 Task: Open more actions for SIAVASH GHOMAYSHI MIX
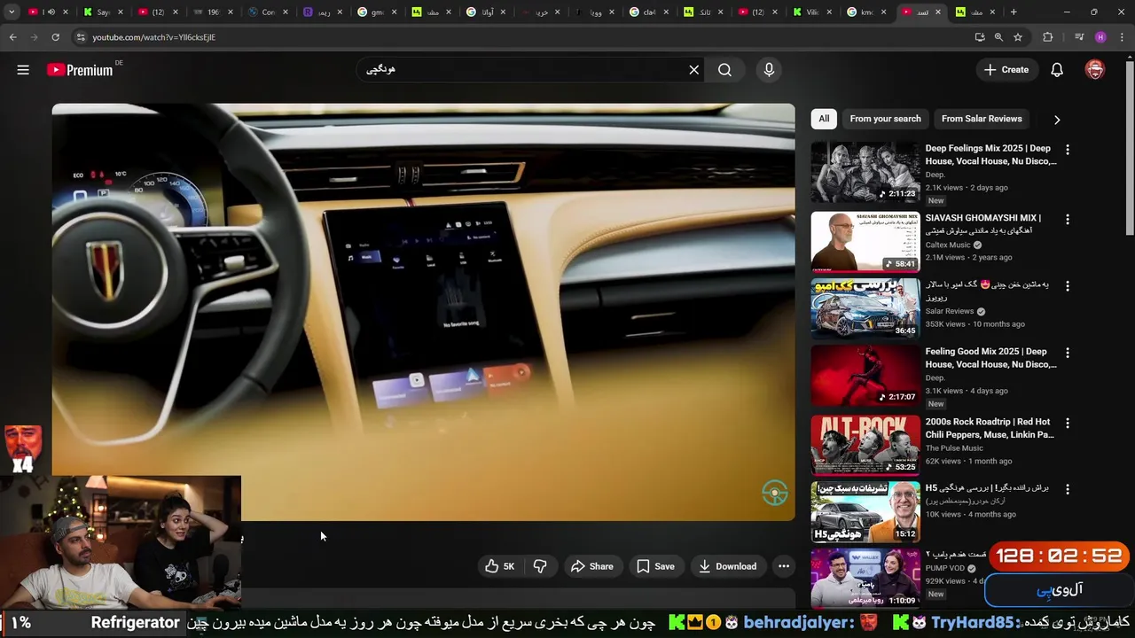click(x=1068, y=219)
